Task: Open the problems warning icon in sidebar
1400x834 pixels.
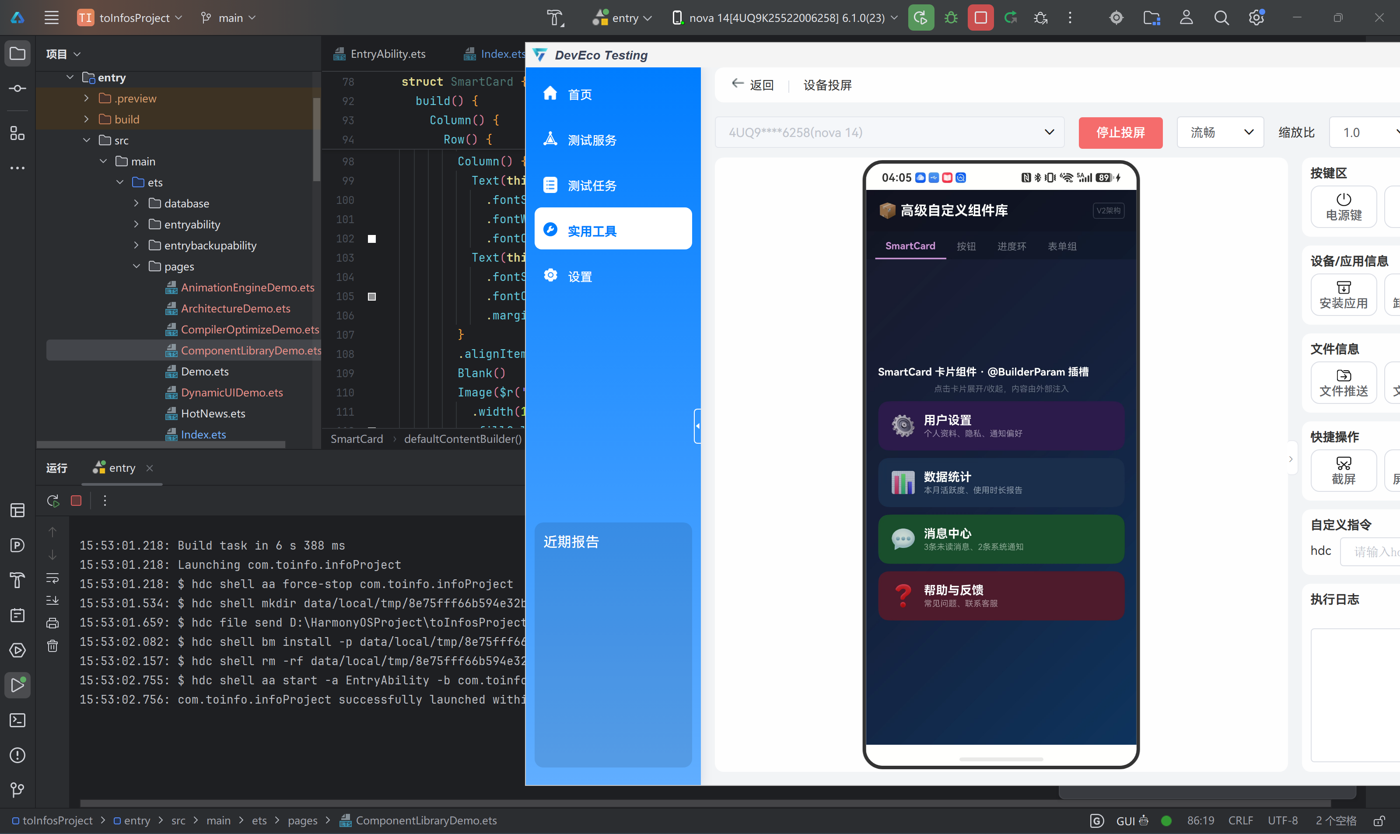Action: pos(17,755)
